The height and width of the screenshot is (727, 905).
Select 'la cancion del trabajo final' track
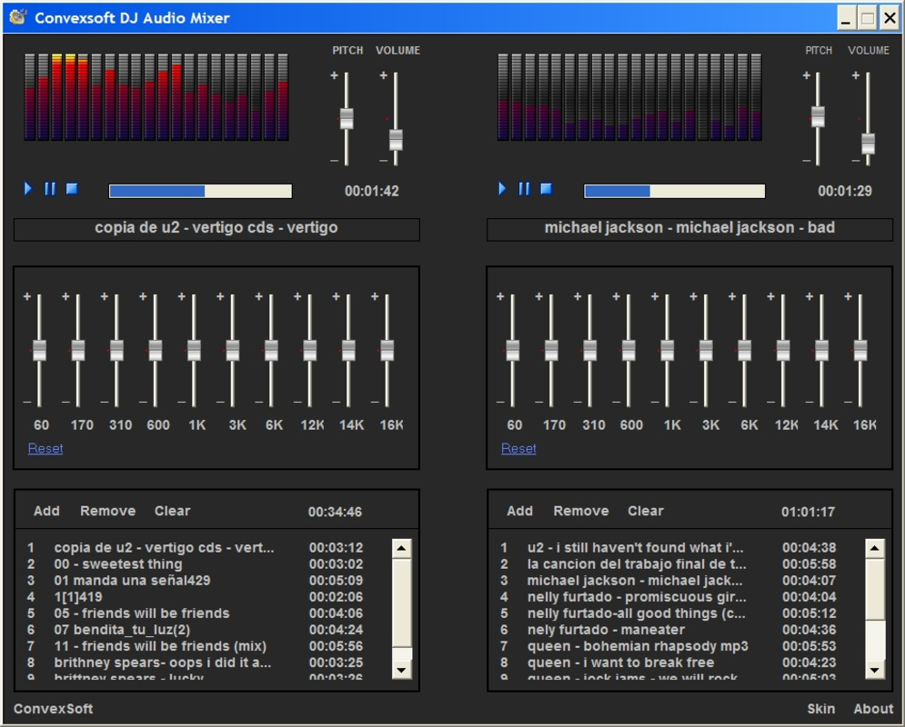668,563
